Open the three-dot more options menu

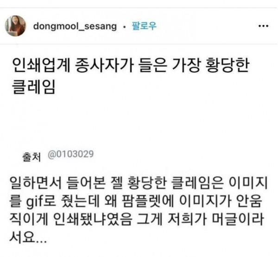pos(263,26)
